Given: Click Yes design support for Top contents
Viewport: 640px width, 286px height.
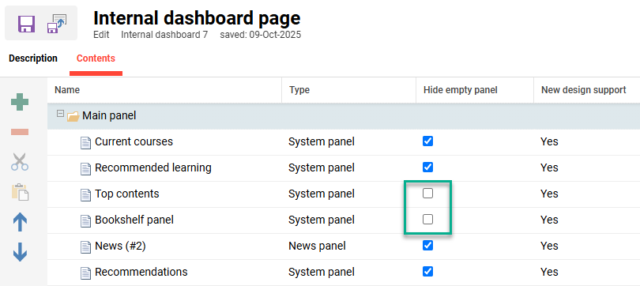Looking at the screenshot, I should pos(549,194).
